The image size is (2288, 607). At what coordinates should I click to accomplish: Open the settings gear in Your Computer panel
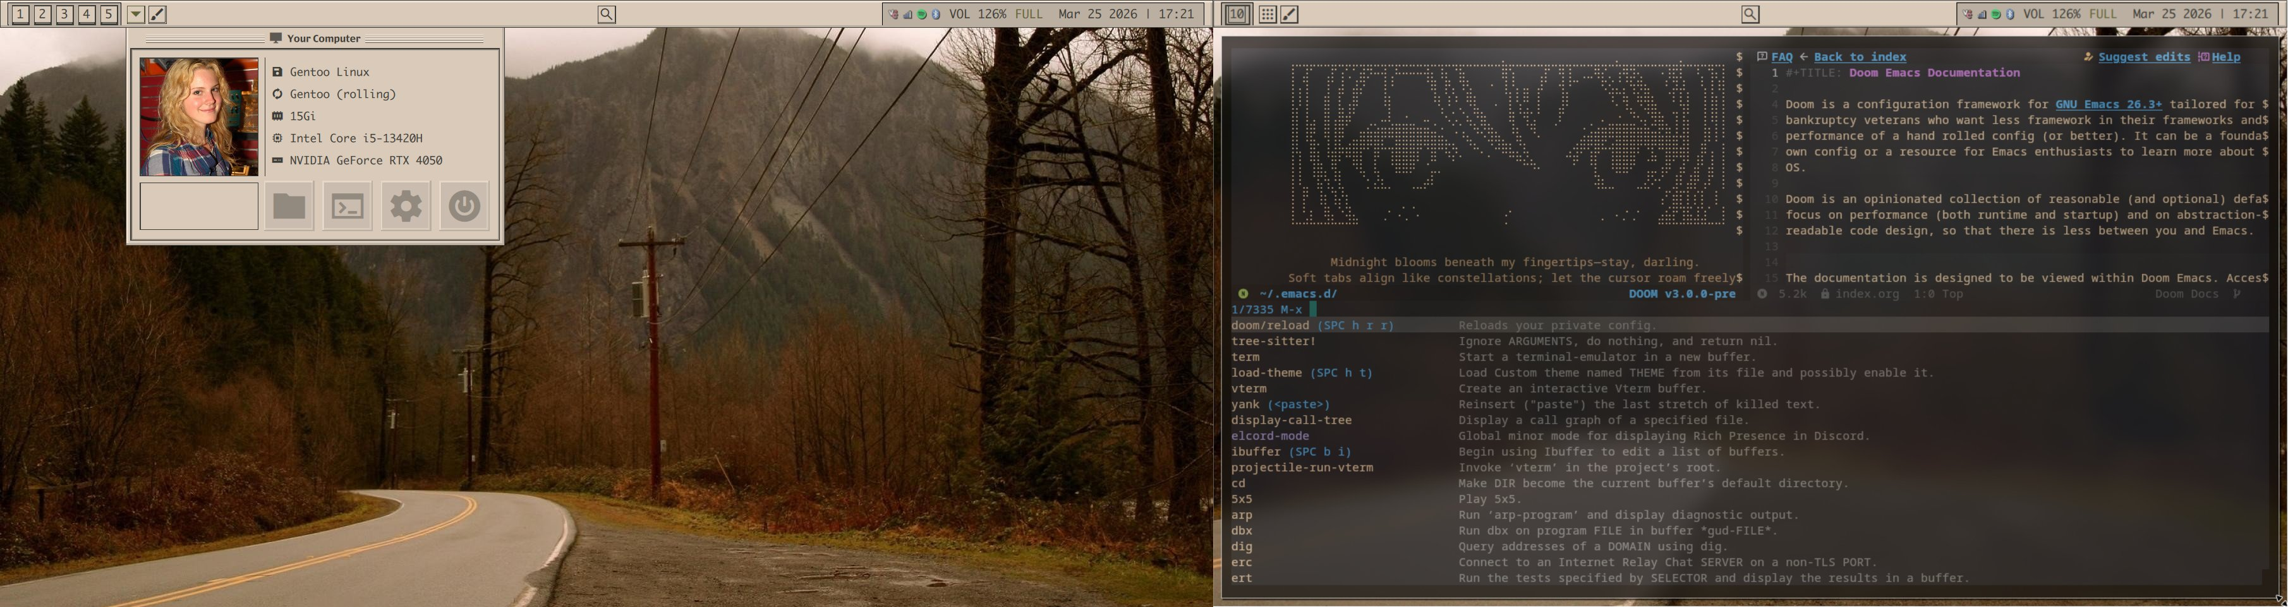pos(406,206)
